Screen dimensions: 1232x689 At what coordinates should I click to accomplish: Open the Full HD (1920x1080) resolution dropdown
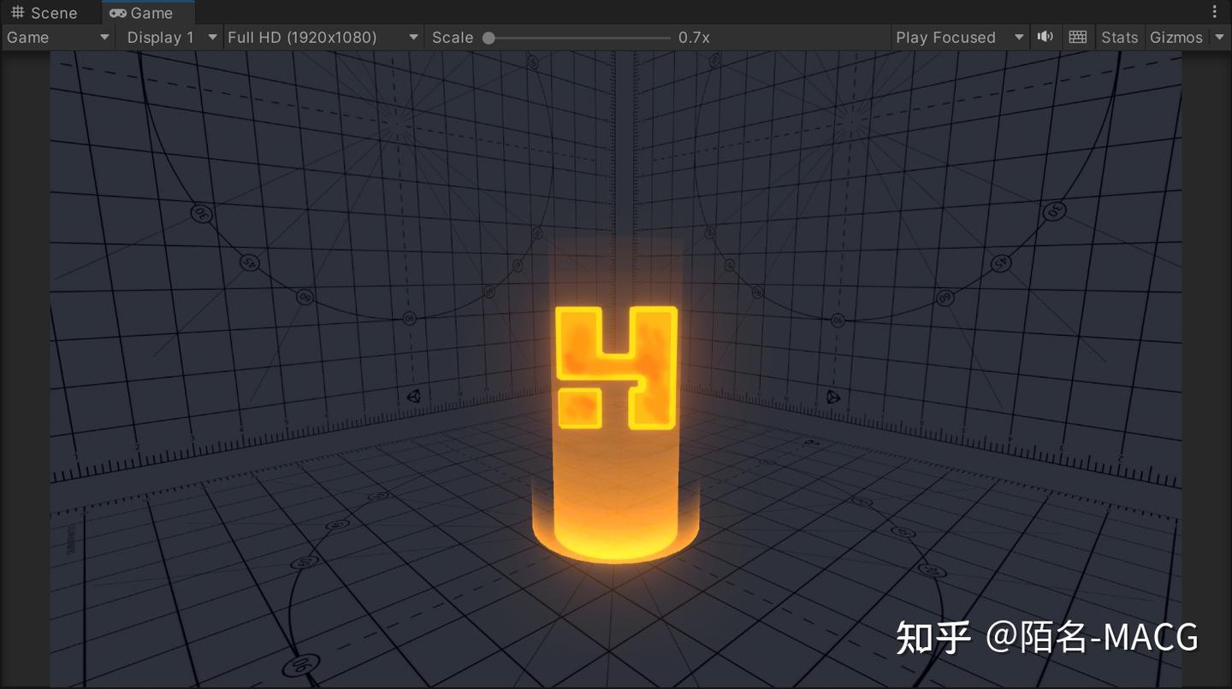[323, 38]
